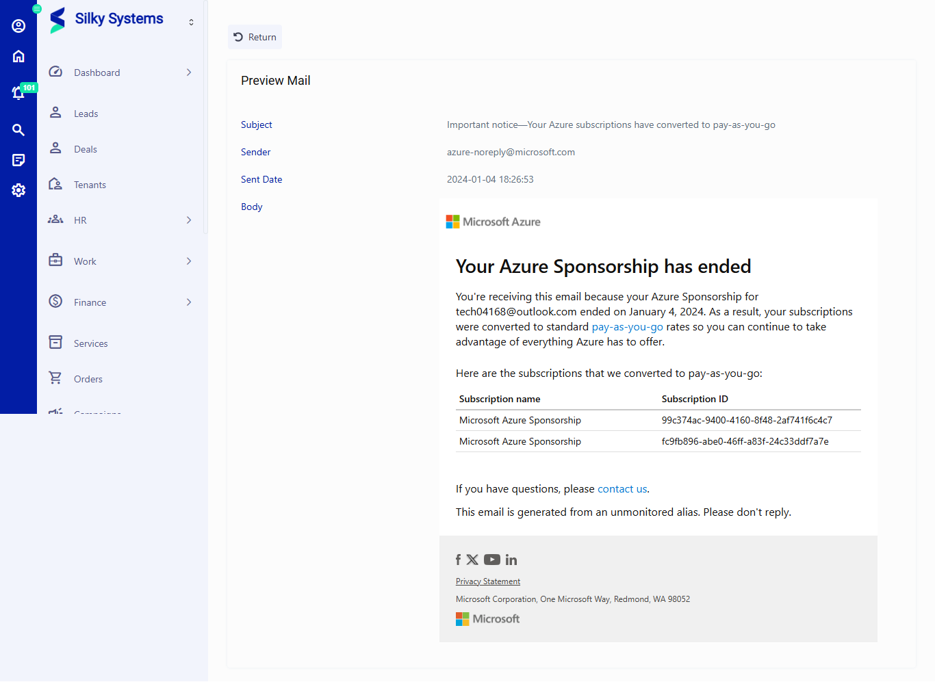Screen dimensions: 935x682
Task: Expand the HR menu chevron
Action: click(189, 220)
